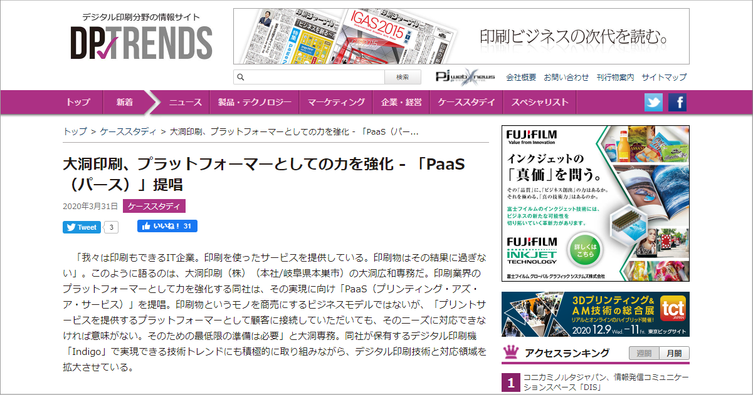Viewport: 753px width, 395px height.
Task: Click the ケーススタディ category tag under title
Action: click(154, 206)
